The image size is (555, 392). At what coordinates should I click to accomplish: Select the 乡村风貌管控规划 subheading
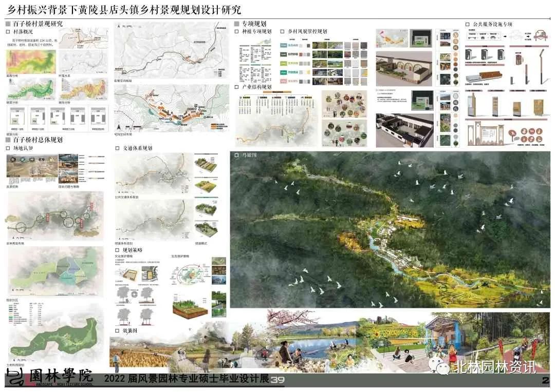point(307,31)
